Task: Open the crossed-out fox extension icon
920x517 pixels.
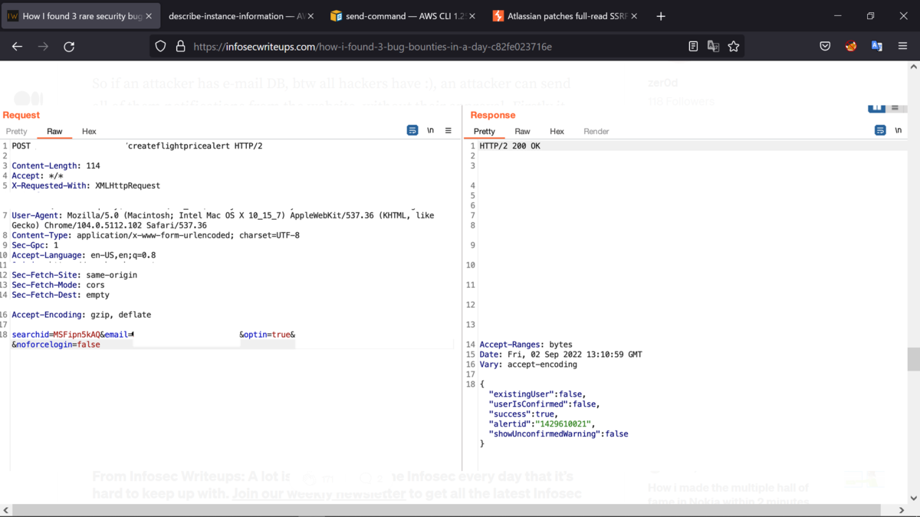Action: pos(851,46)
